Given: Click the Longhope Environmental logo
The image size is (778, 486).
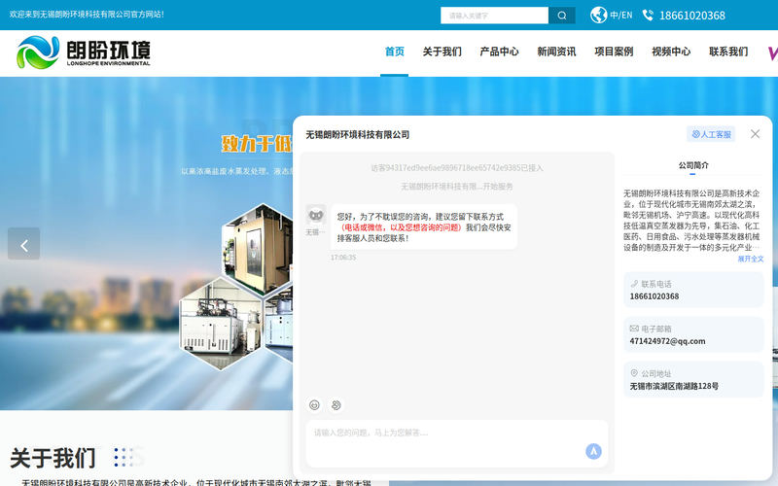Looking at the screenshot, I should (84, 52).
